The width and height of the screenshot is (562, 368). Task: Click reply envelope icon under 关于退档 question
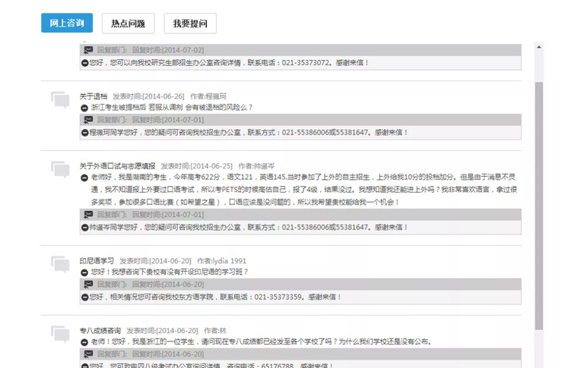pyautogui.click(x=88, y=120)
